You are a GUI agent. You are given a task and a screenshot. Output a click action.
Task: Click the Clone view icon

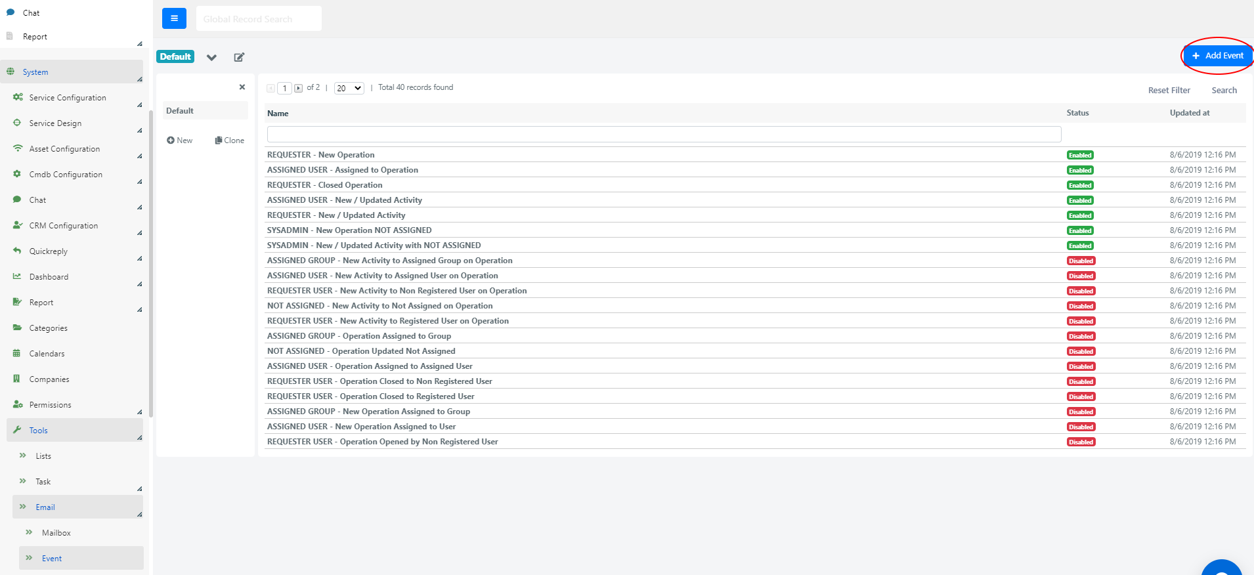coord(219,140)
